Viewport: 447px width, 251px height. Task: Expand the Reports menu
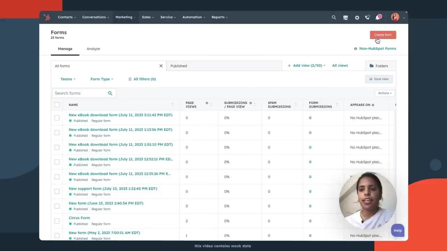pos(219,17)
